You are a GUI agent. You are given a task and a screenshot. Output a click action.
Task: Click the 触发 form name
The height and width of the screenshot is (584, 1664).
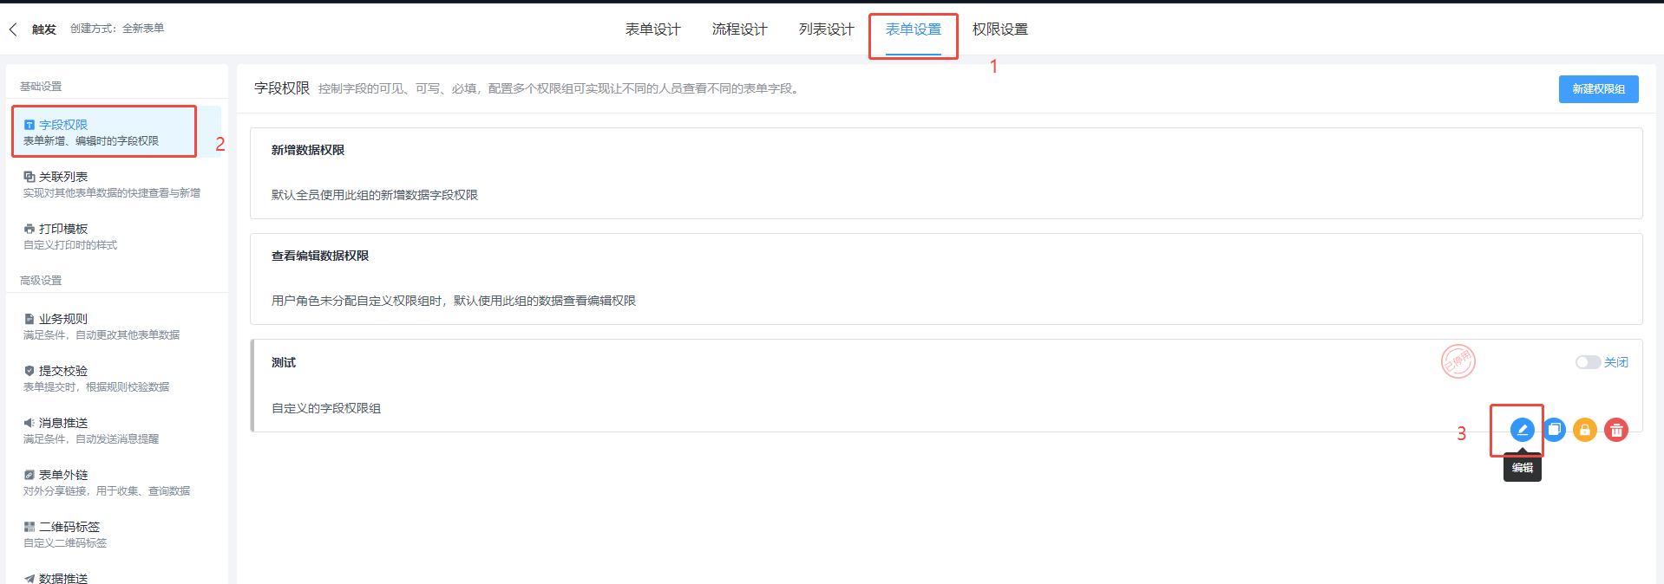[x=44, y=29]
